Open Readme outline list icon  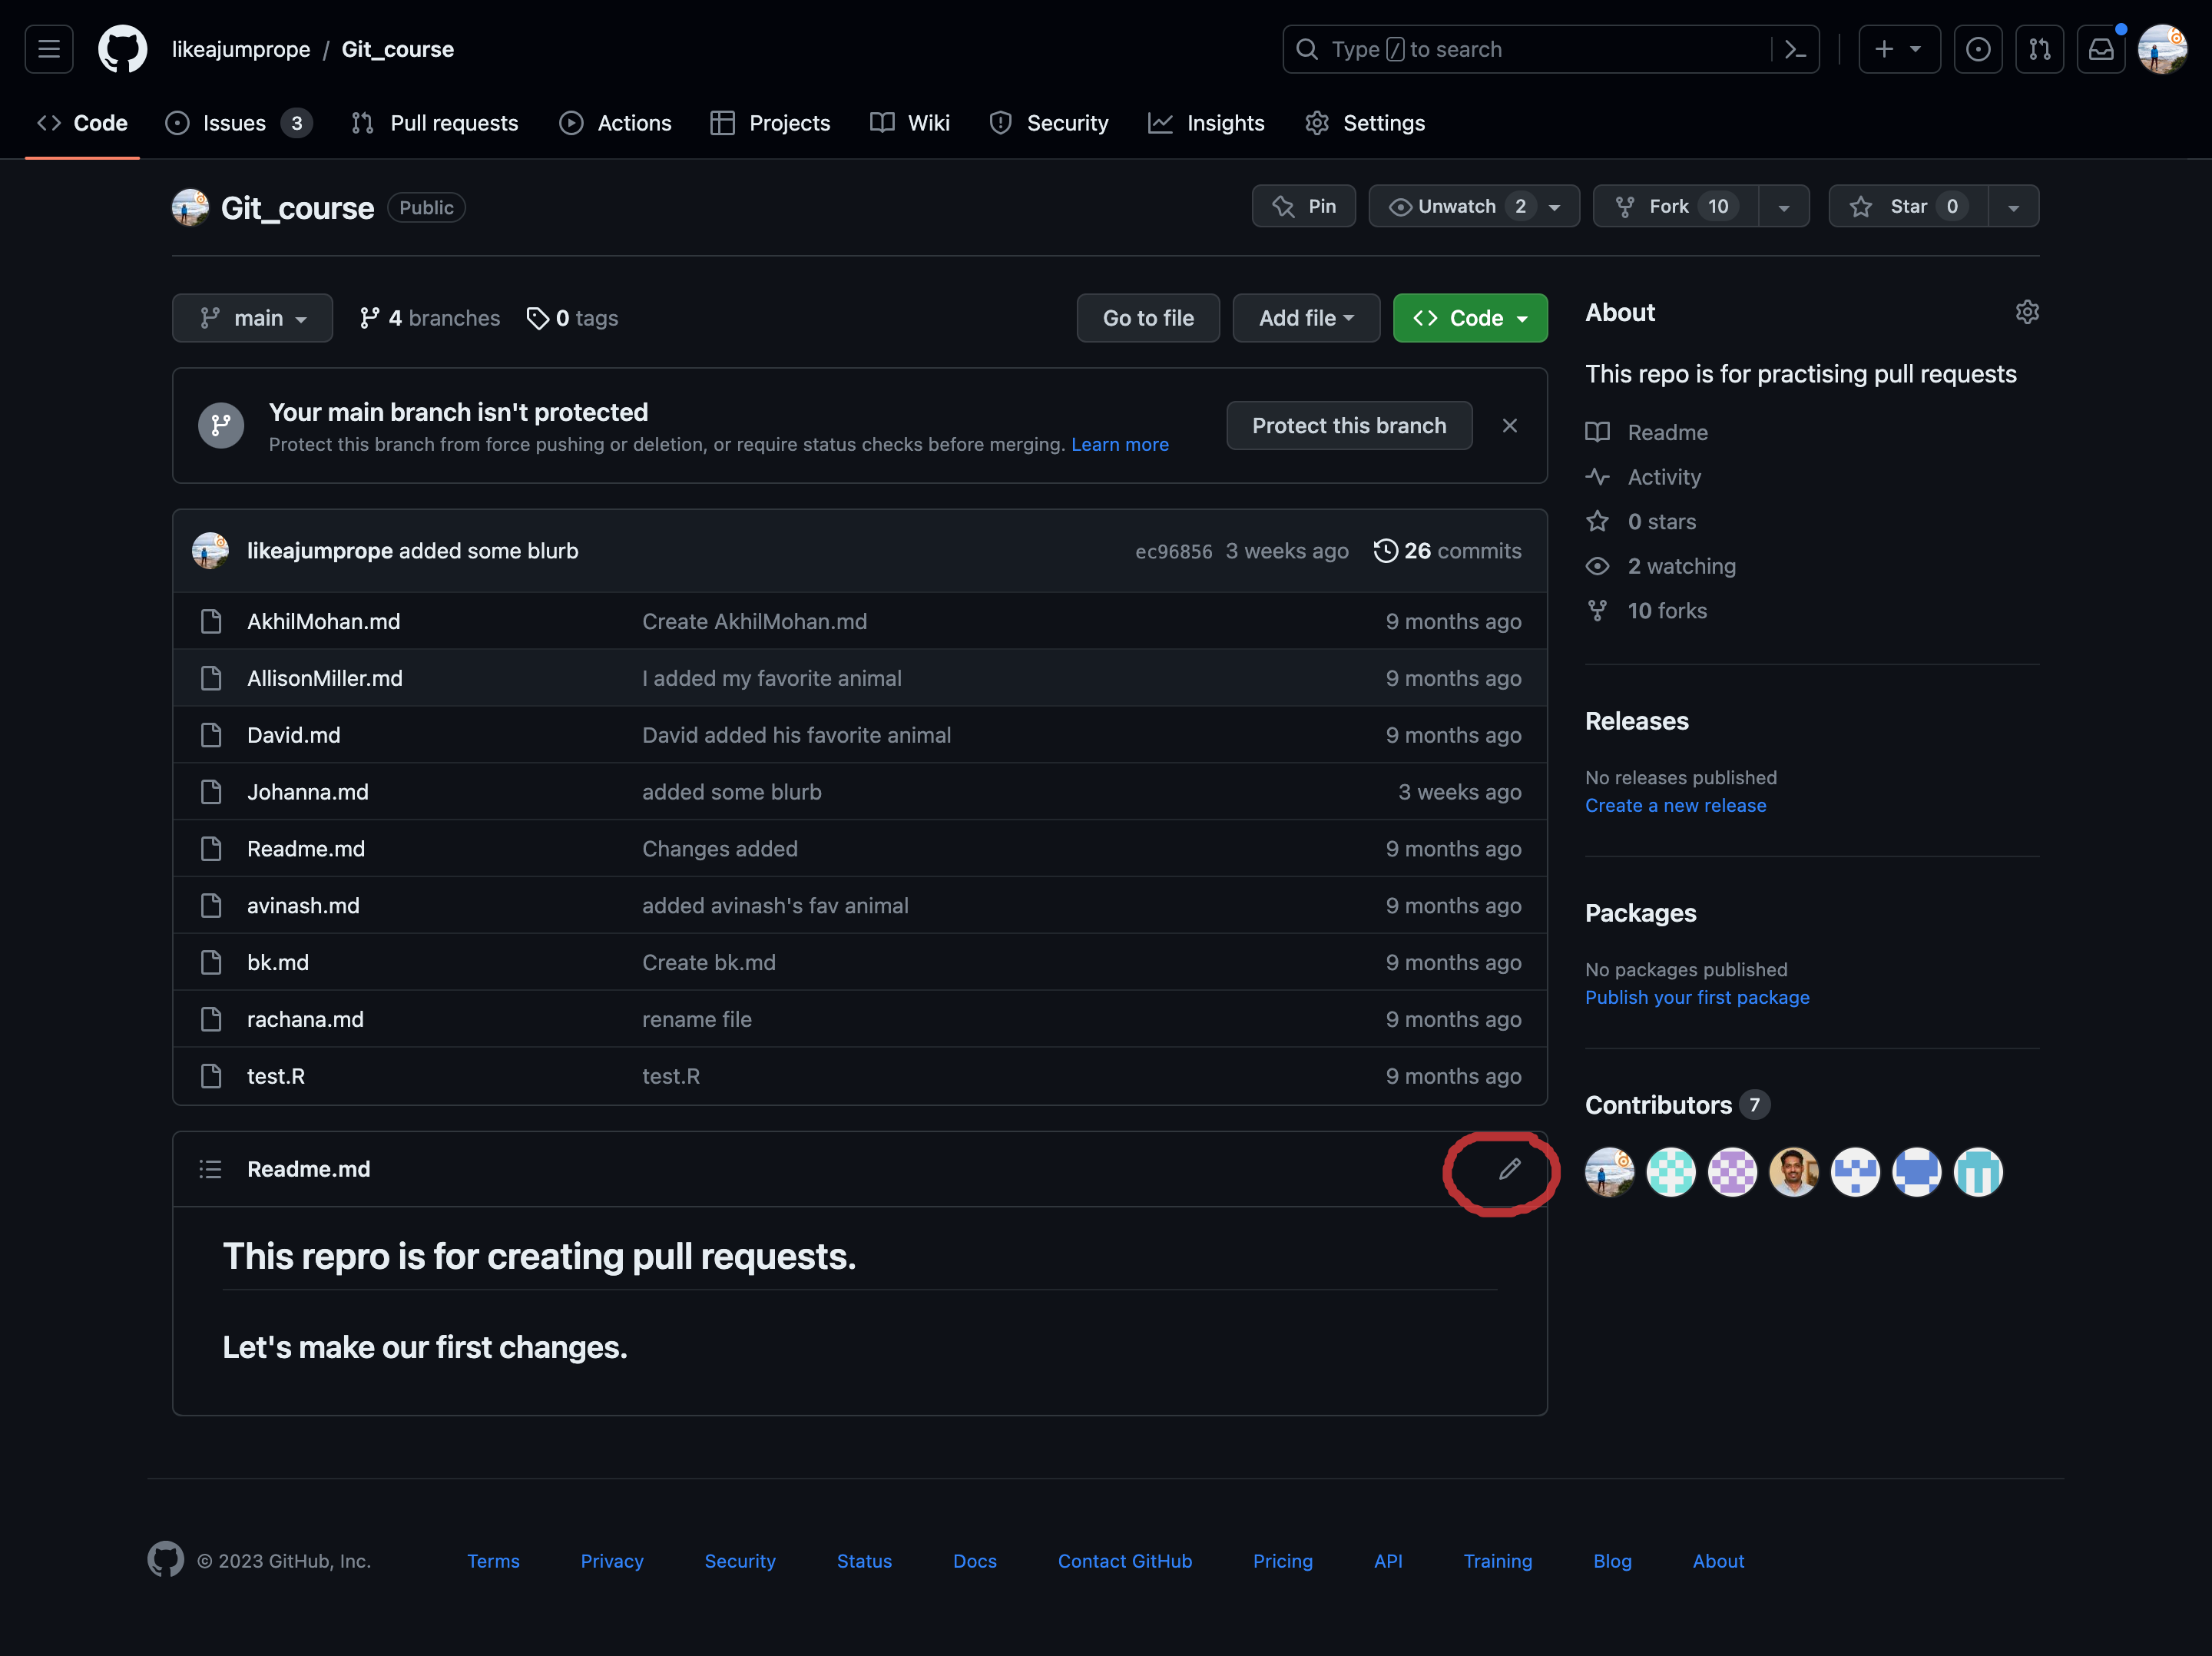(210, 1169)
